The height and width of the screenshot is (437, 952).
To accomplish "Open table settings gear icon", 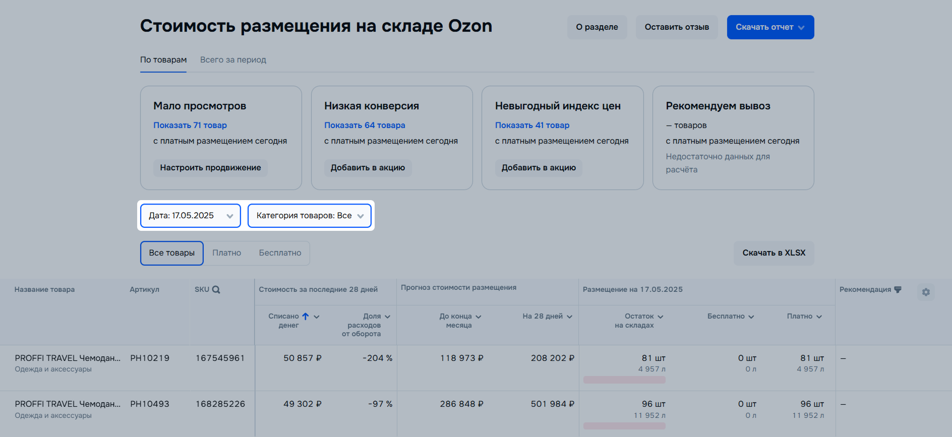I will (926, 292).
